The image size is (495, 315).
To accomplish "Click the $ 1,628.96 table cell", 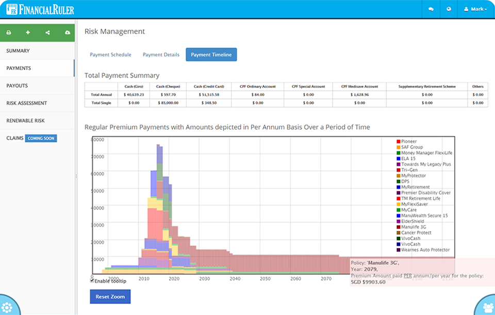I will 359,95.
